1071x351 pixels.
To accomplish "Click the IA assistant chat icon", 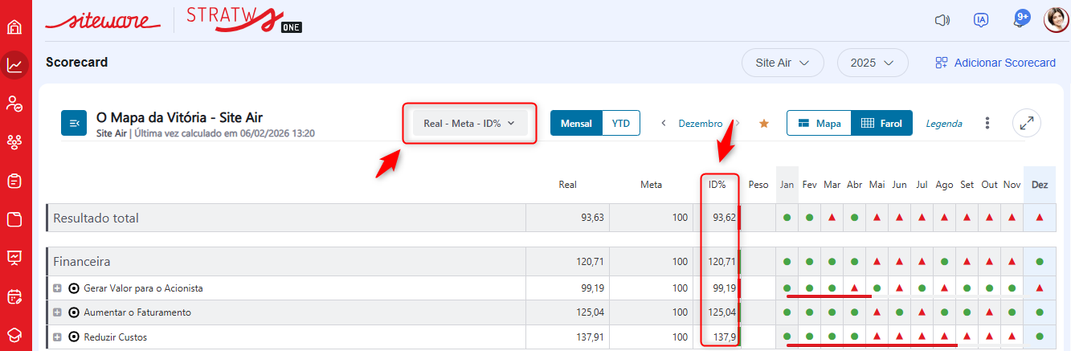I will pyautogui.click(x=980, y=21).
